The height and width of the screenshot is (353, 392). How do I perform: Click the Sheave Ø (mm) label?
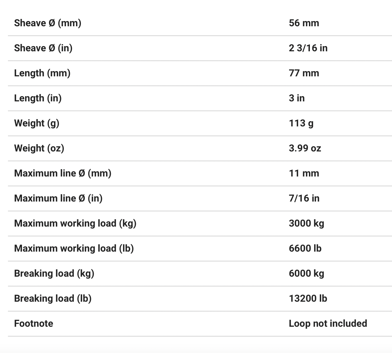48,23
